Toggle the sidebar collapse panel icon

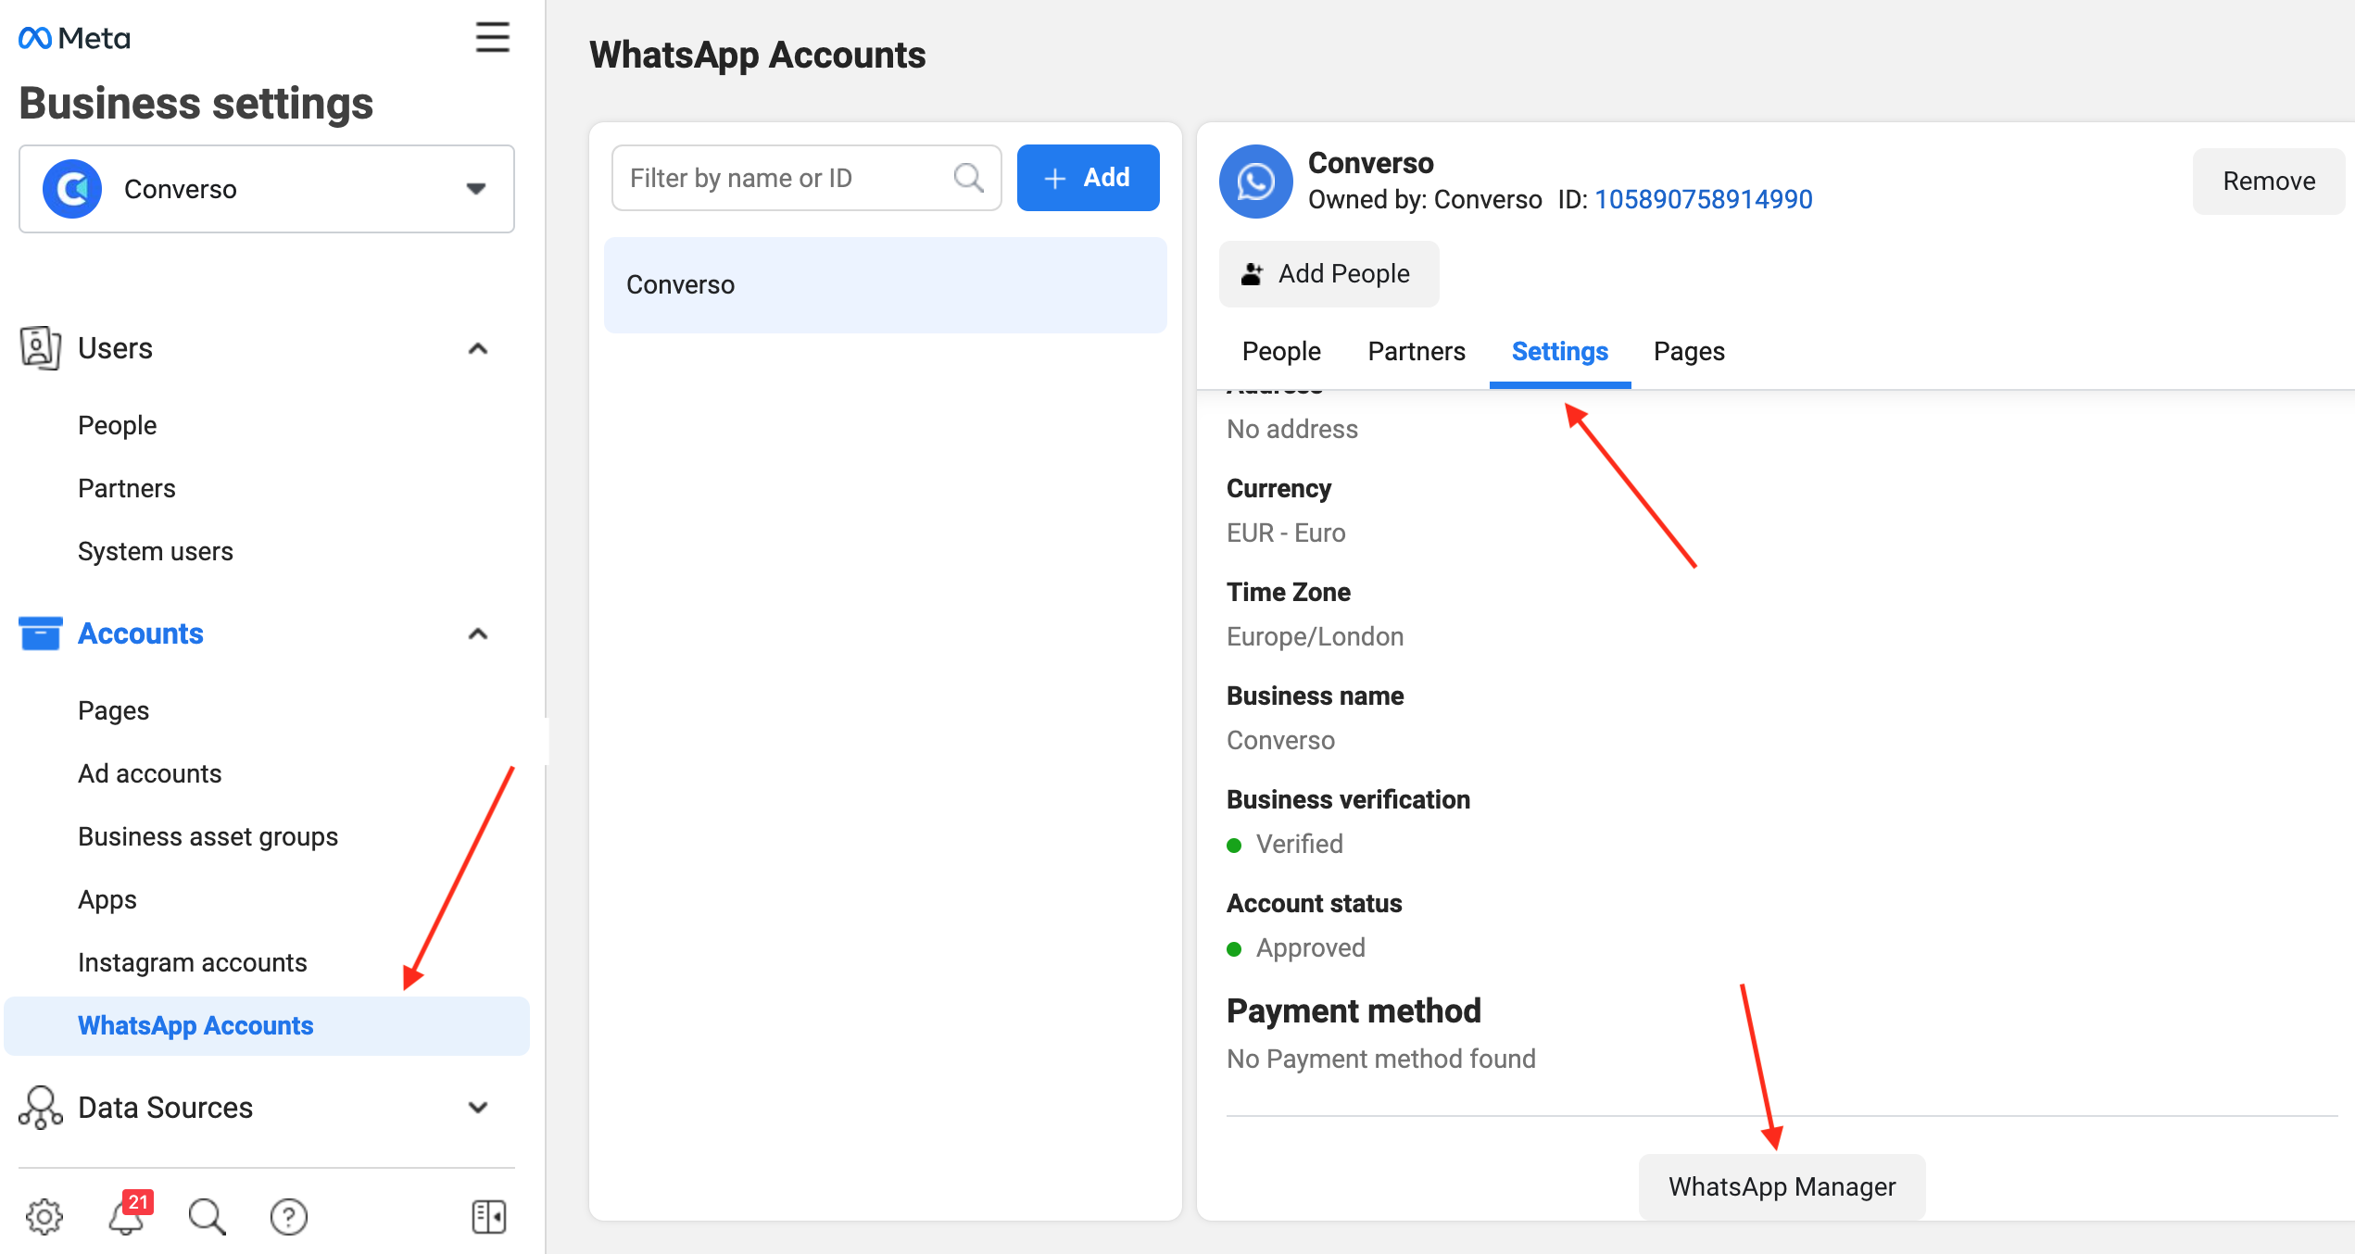point(488,1216)
